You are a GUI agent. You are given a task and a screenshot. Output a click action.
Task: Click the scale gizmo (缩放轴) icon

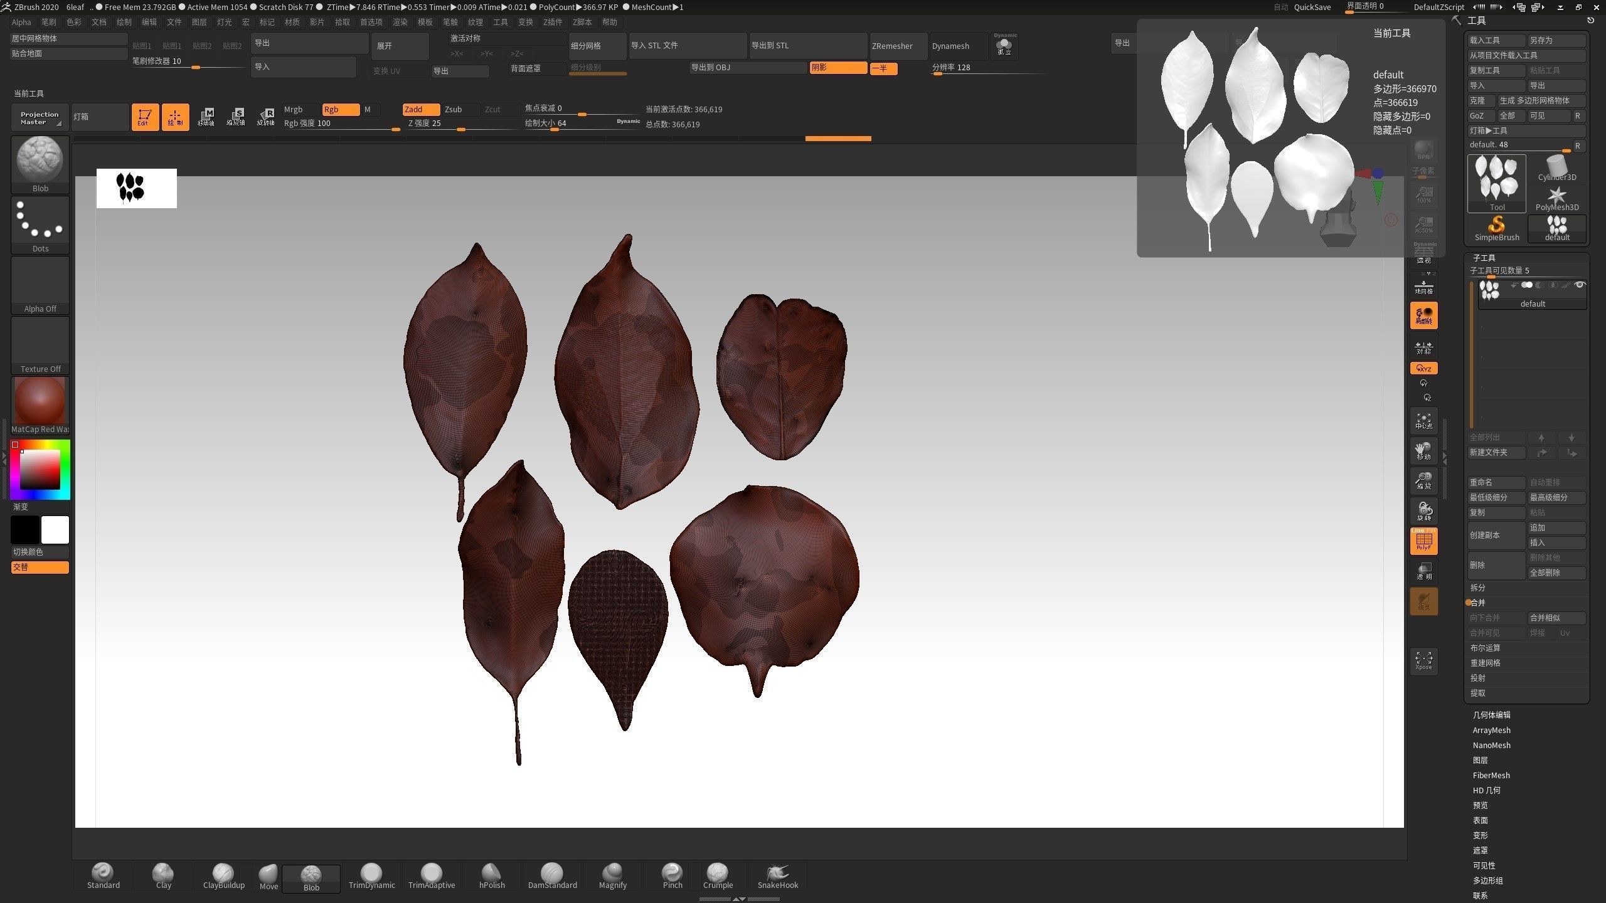pyautogui.click(x=236, y=117)
